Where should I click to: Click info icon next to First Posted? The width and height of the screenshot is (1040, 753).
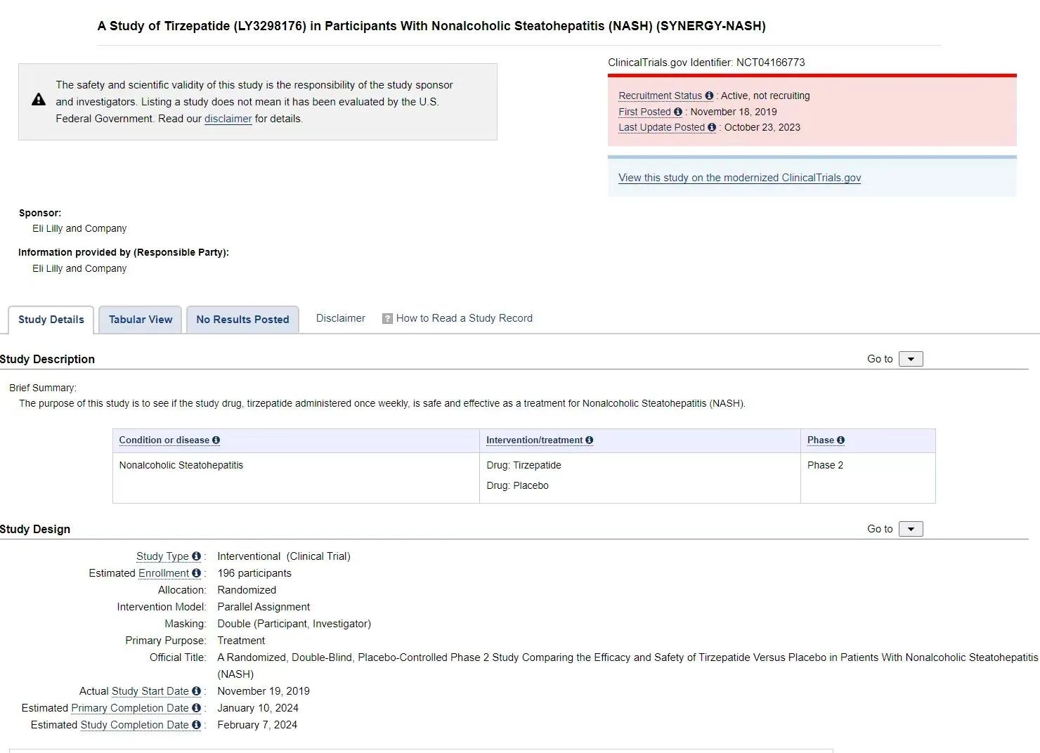(x=678, y=112)
